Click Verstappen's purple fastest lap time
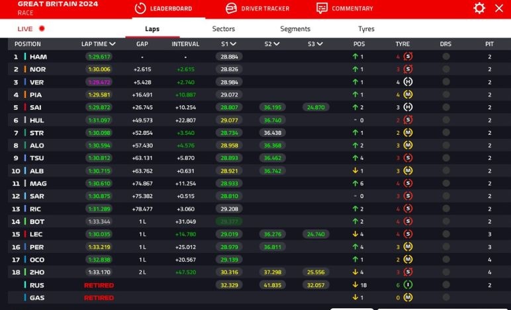The height and width of the screenshot is (310, 511). 99,82
